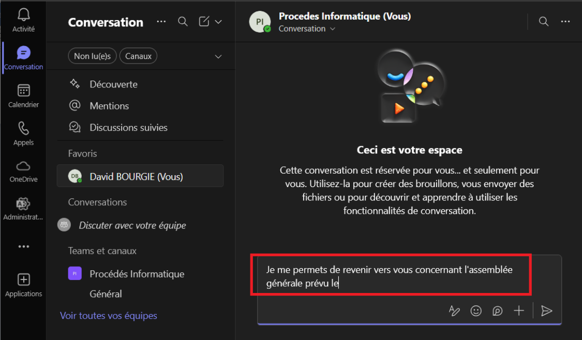The image size is (582, 340).
Task: Open the Appels phone icon
Action: point(23,129)
